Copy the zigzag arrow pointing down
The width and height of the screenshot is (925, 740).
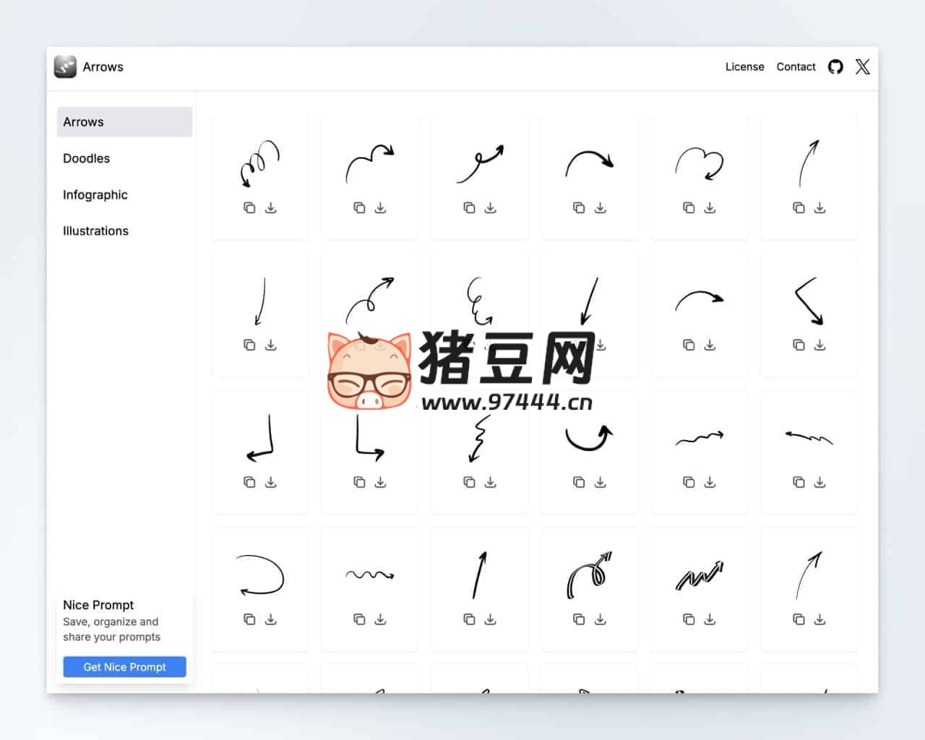point(469,482)
